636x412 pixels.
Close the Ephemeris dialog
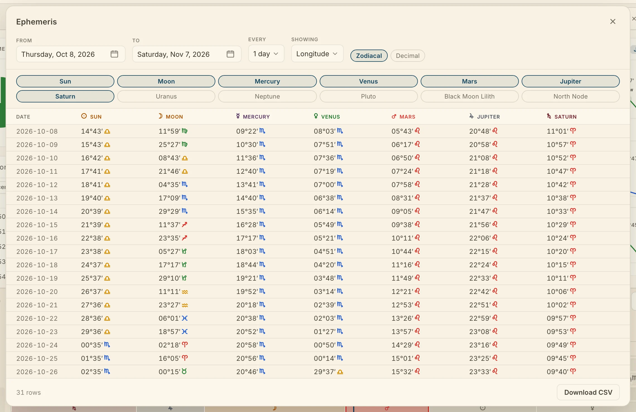point(613,22)
